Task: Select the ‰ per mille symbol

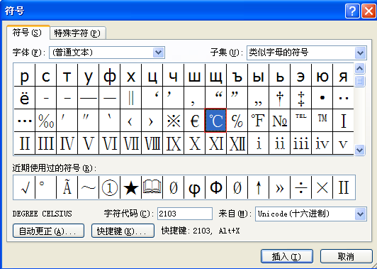Action: click(x=45, y=121)
